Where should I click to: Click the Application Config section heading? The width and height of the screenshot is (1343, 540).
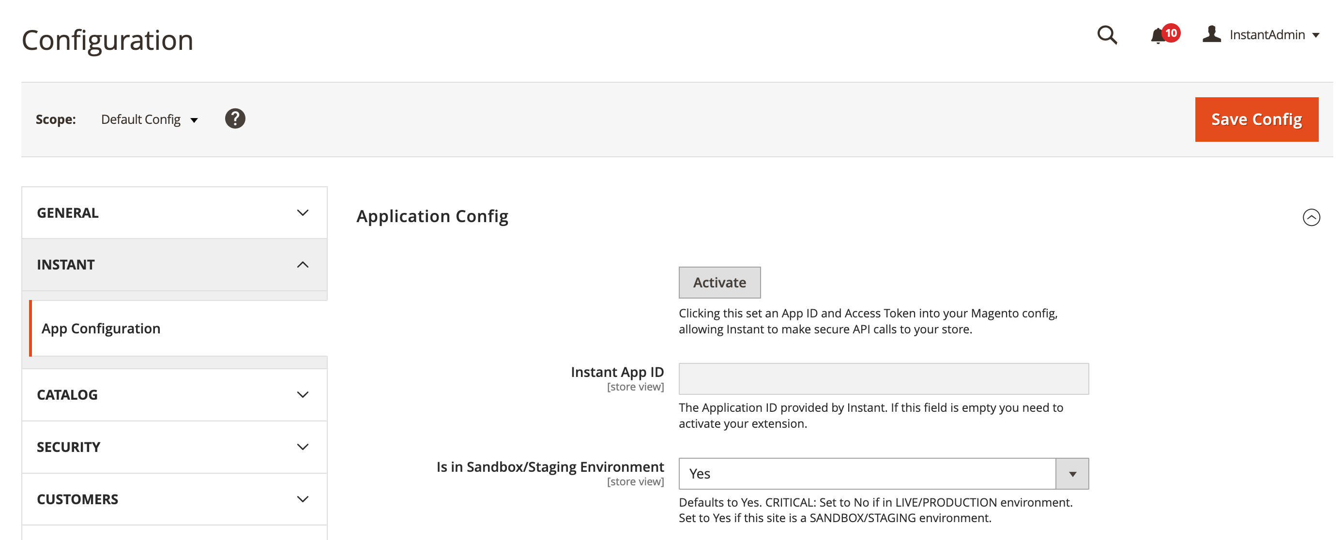(x=432, y=216)
